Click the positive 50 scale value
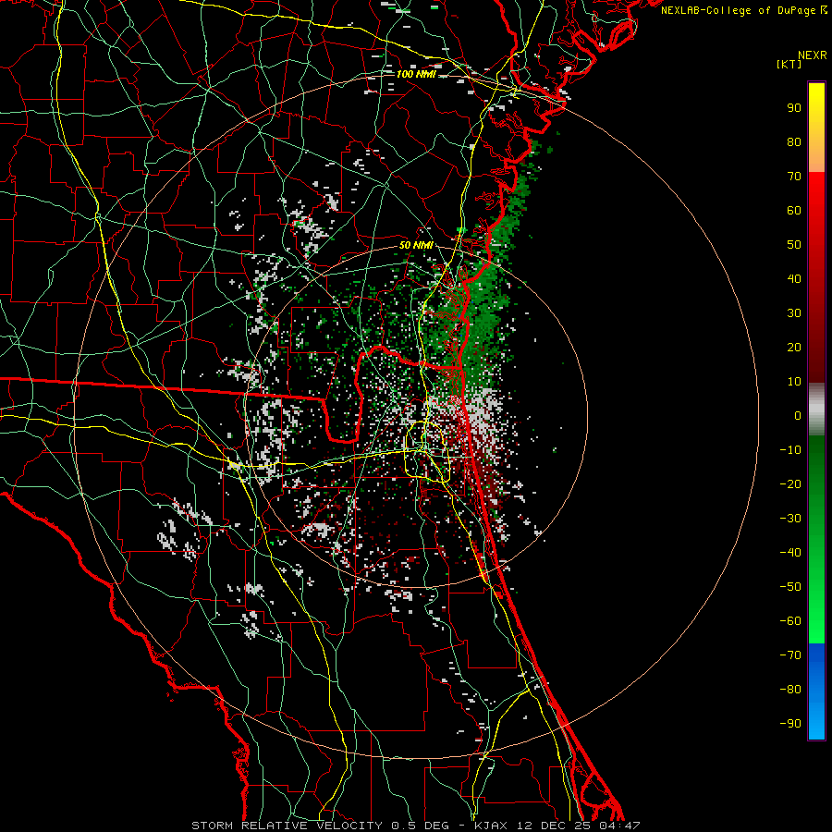 coord(794,245)
